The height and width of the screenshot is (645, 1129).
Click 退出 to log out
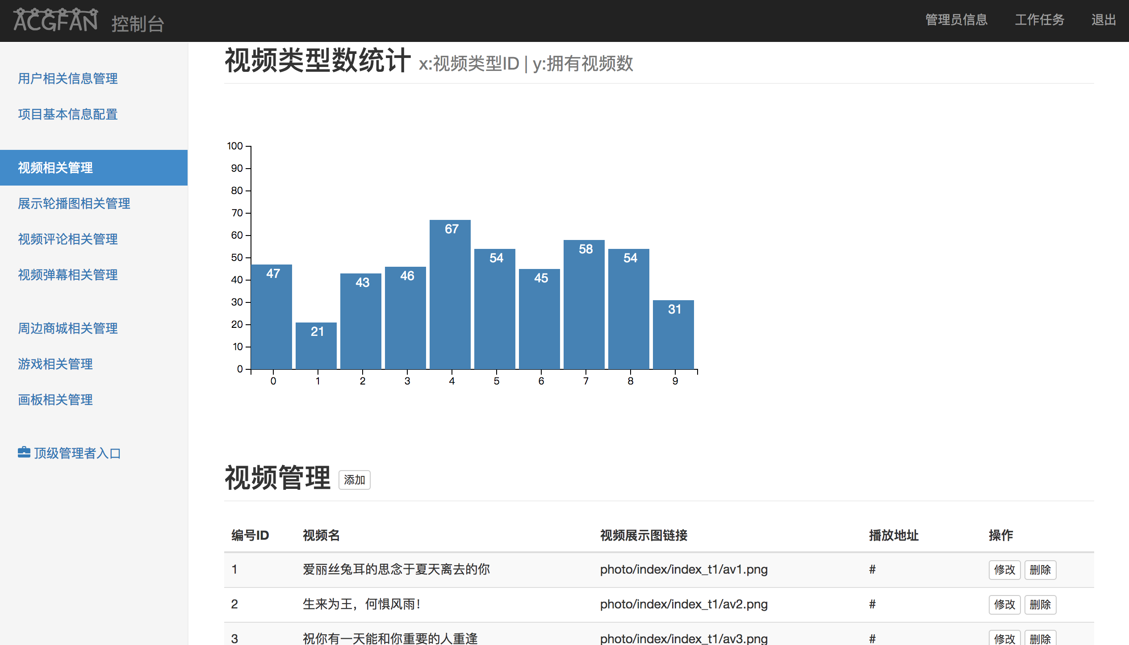(1103, 20)
